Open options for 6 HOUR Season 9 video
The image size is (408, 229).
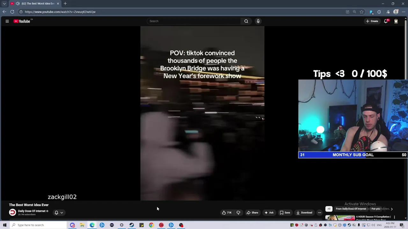(394, 217)
